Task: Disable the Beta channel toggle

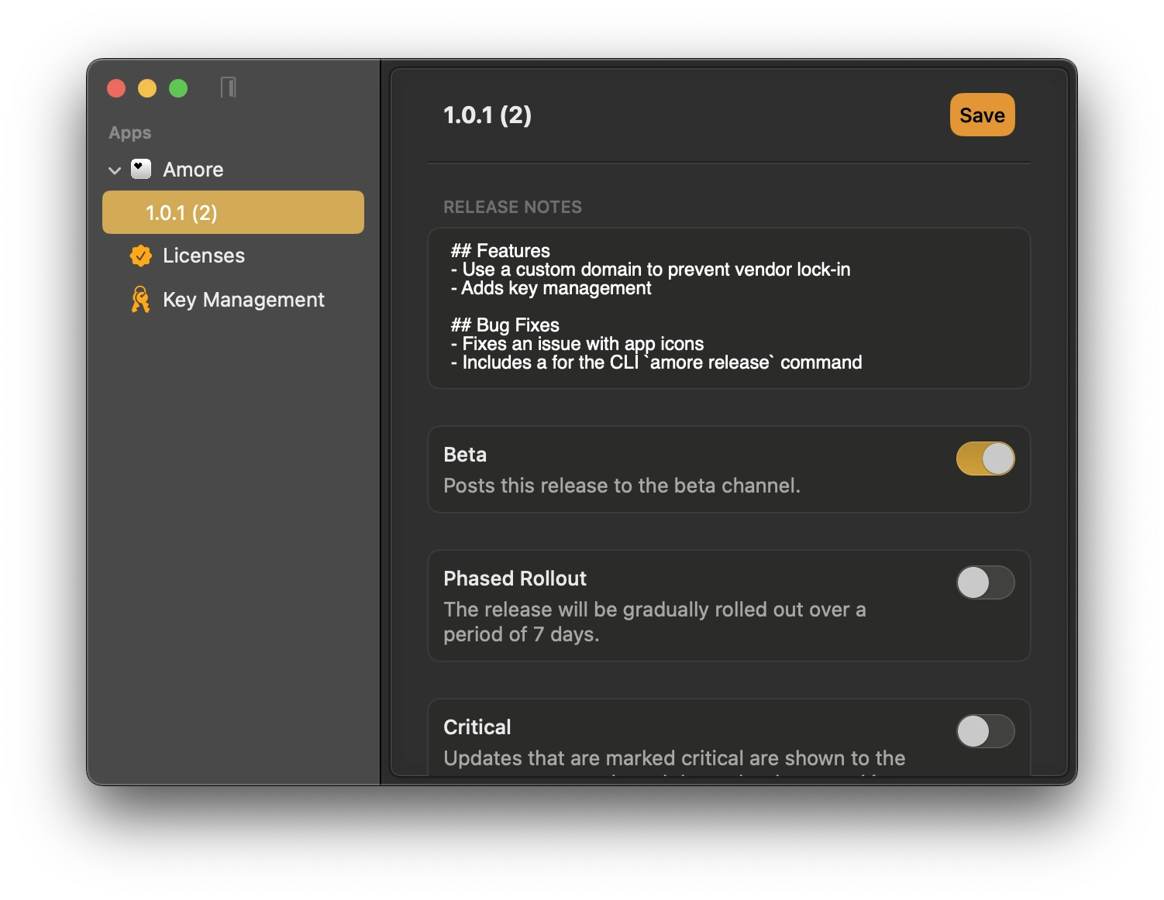Action: coord(985,459)
